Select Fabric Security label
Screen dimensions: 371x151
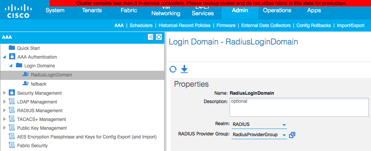tap(32, 146)
